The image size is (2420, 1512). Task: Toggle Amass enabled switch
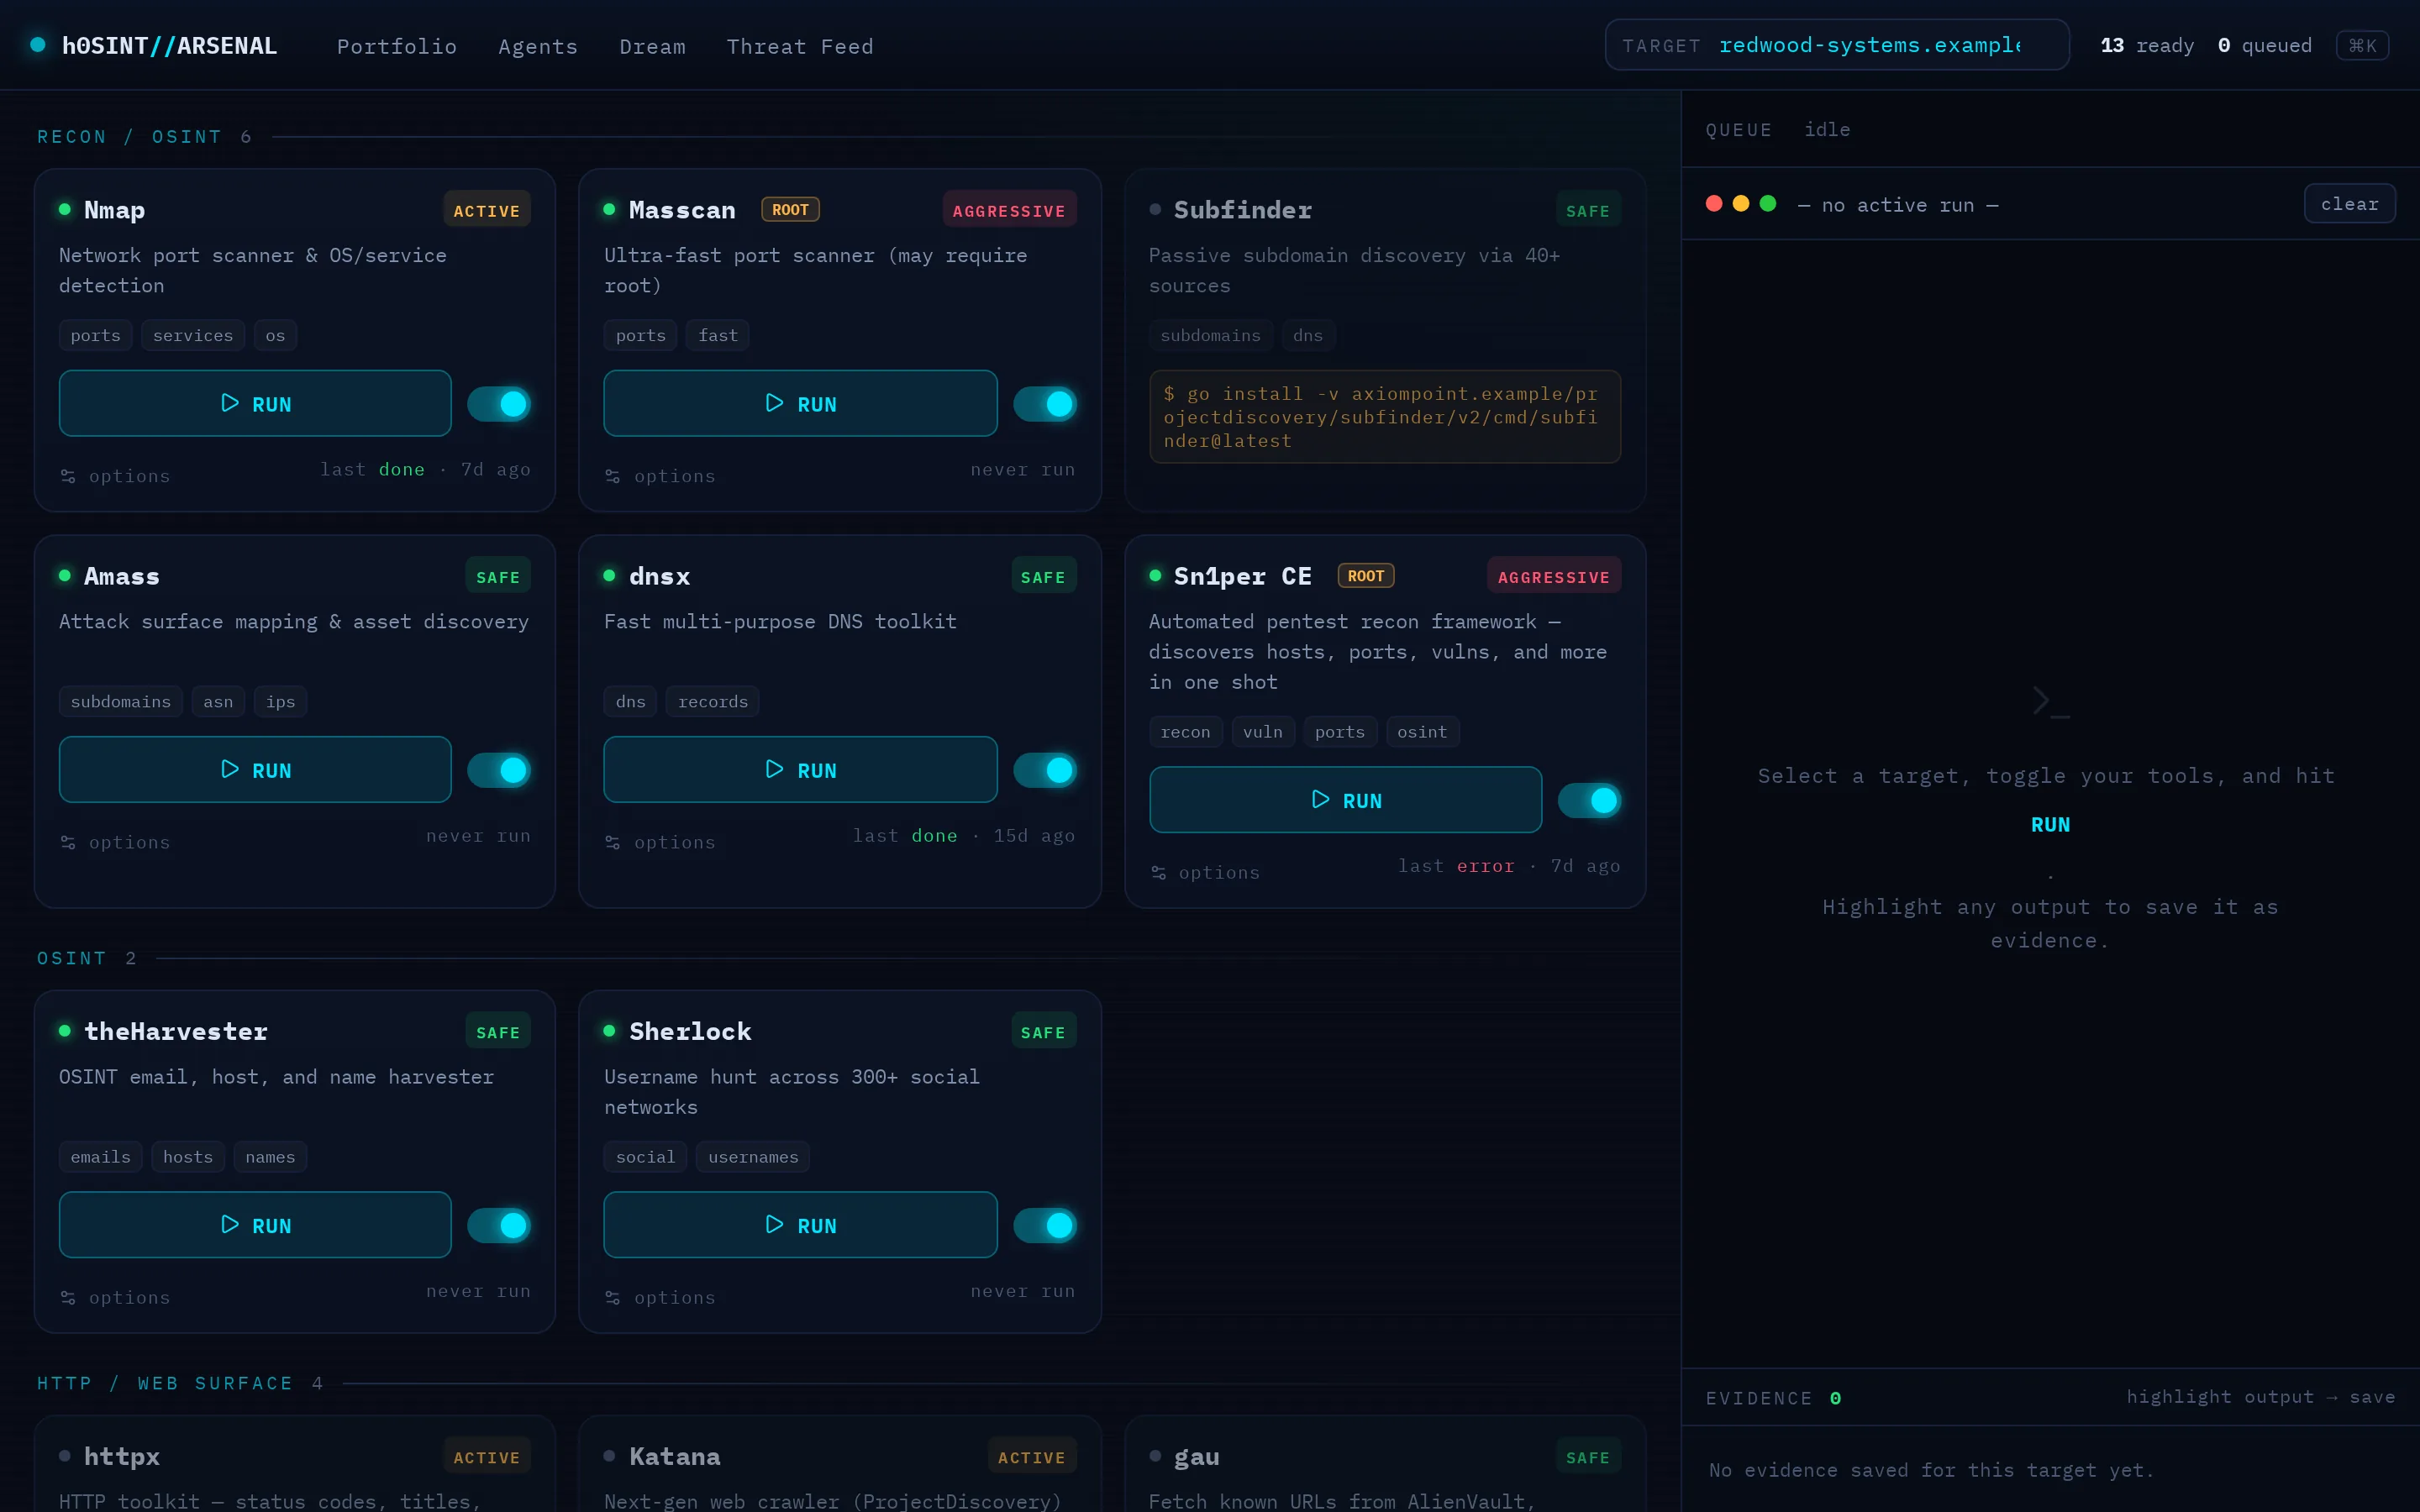pos(499,770)
